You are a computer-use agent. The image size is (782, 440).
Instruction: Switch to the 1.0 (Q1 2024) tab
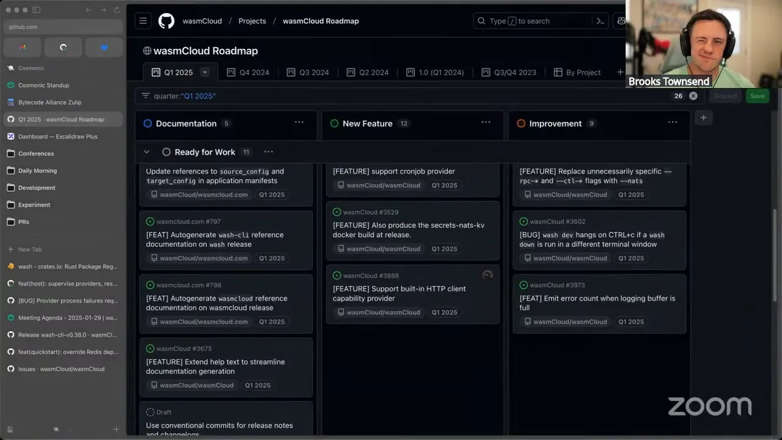pos(434,72)
